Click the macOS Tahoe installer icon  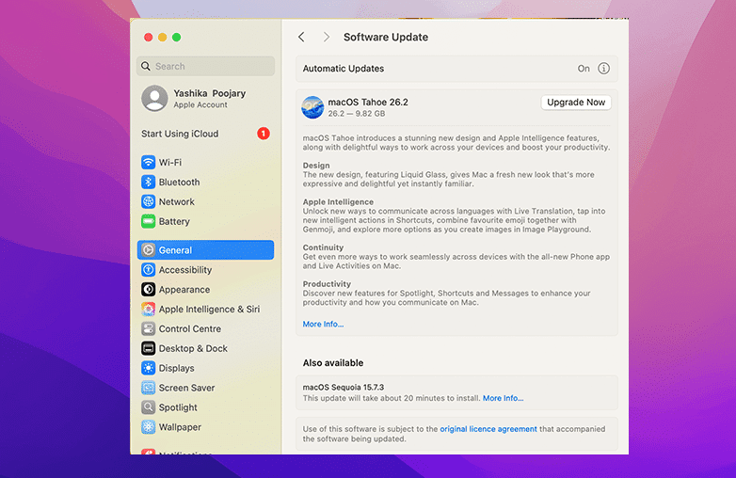point(312,107)
